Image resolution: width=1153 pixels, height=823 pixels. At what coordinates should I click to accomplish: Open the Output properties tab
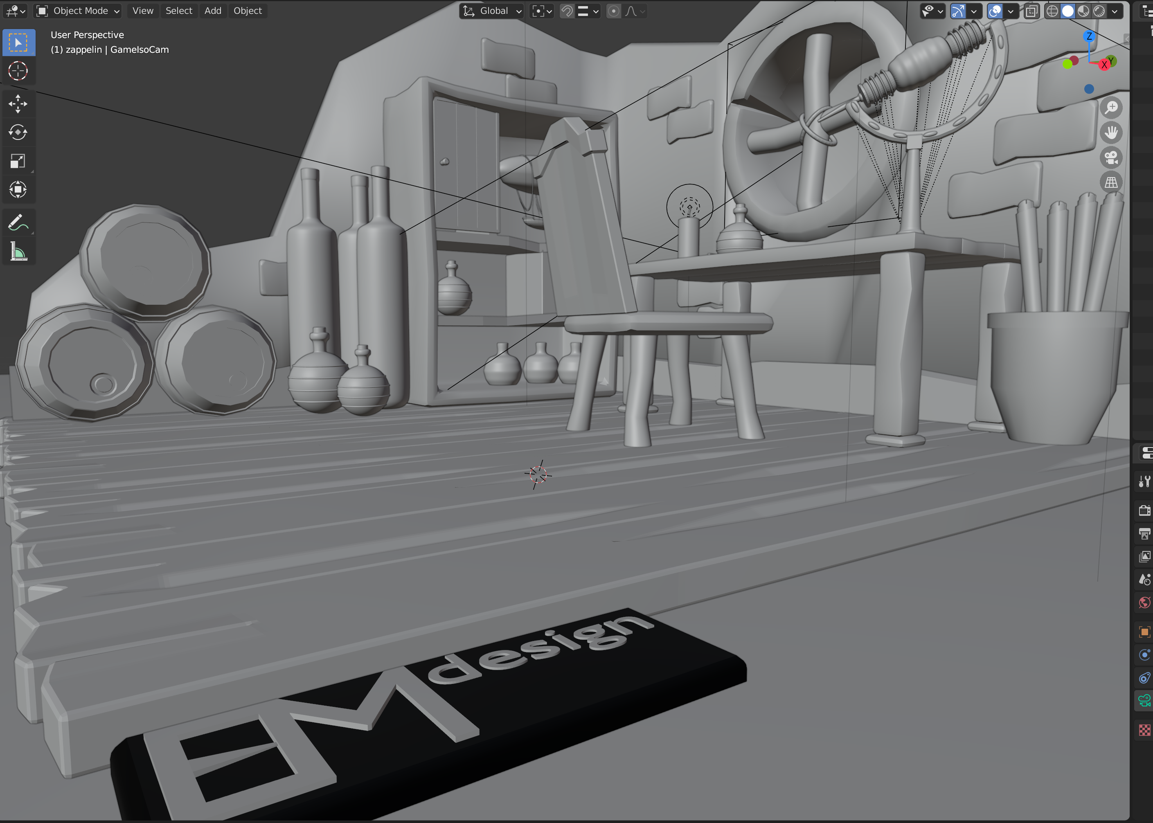point(1144,533)
